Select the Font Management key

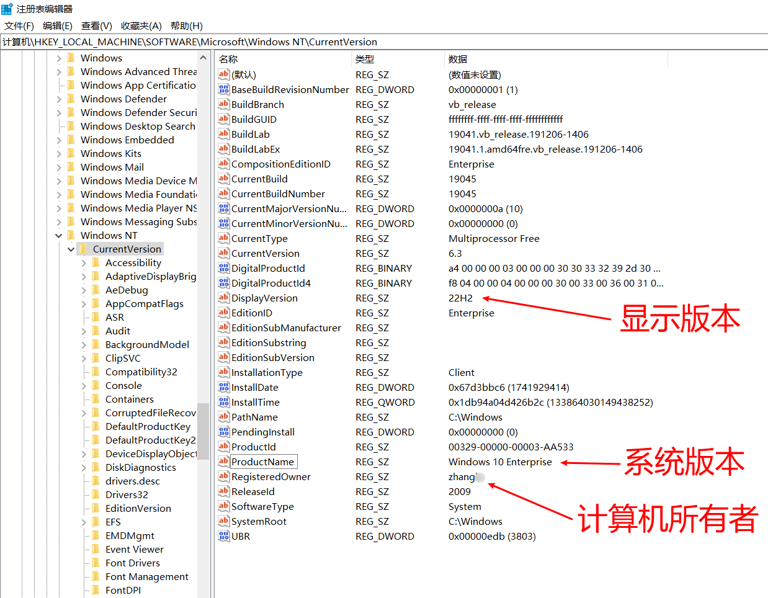pos(147,576)
